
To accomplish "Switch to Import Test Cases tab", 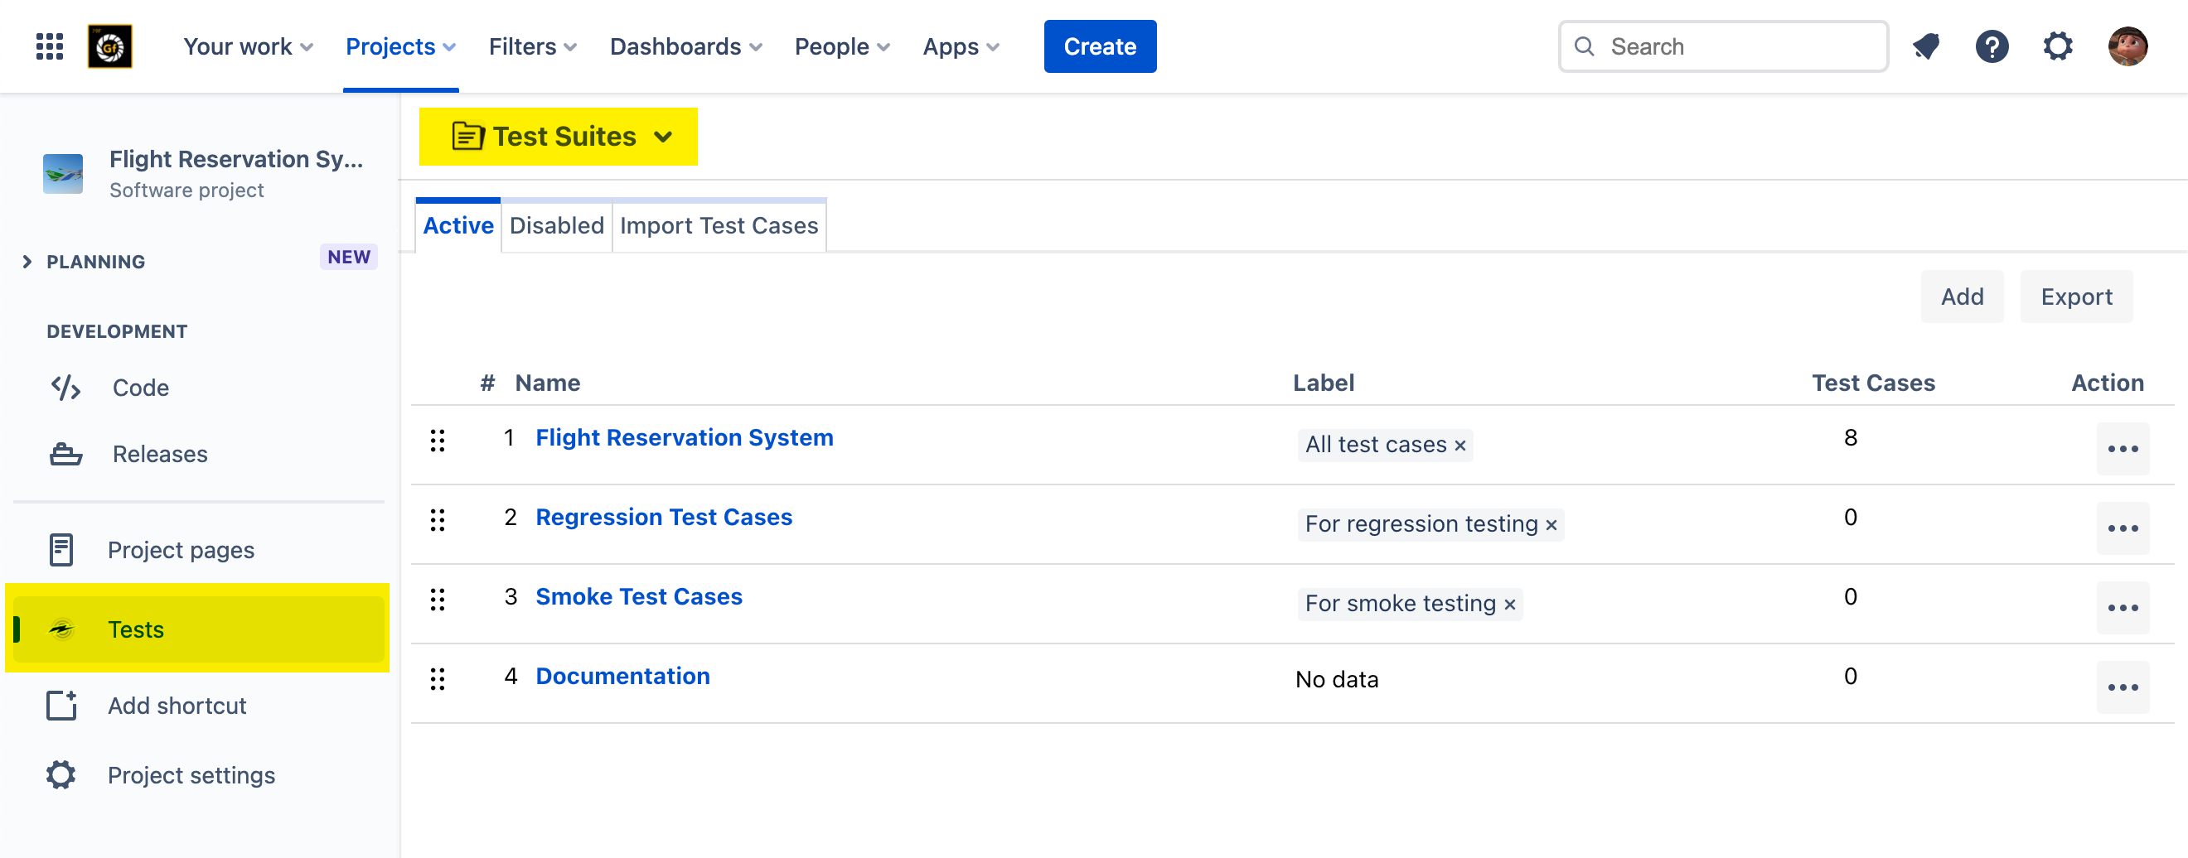I will point(719,226).
